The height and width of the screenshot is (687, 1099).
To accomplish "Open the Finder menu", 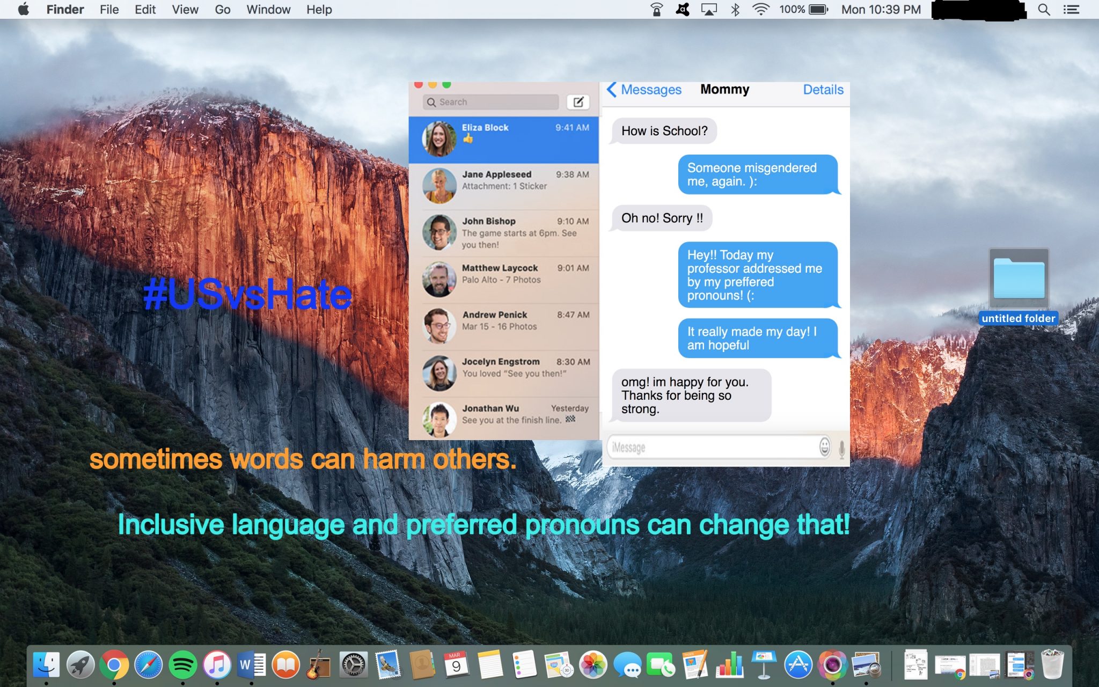I will click(65, 10).
